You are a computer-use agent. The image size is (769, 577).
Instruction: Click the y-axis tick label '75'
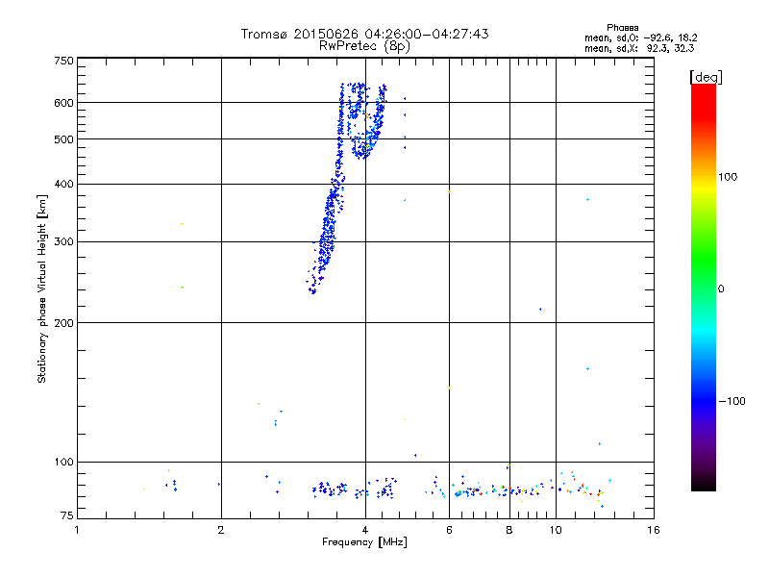point(67,515)
